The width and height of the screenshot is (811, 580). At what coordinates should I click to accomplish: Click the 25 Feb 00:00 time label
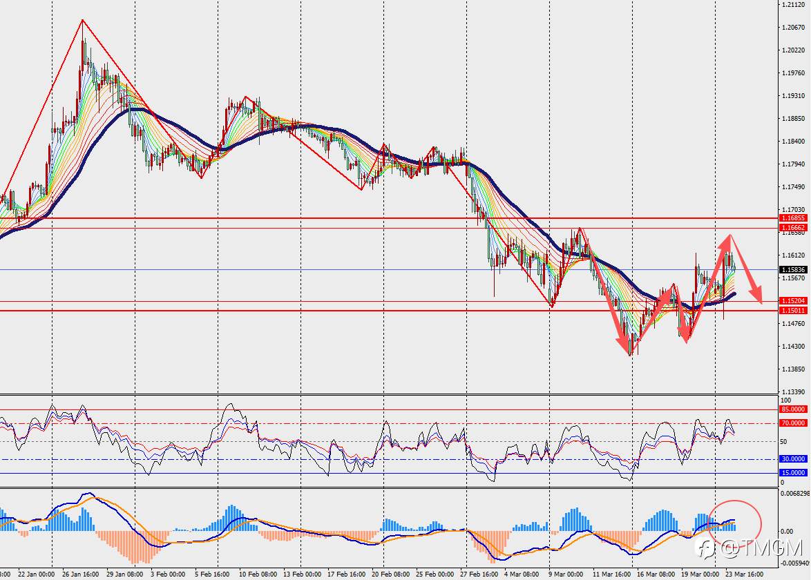click(434, 574)
